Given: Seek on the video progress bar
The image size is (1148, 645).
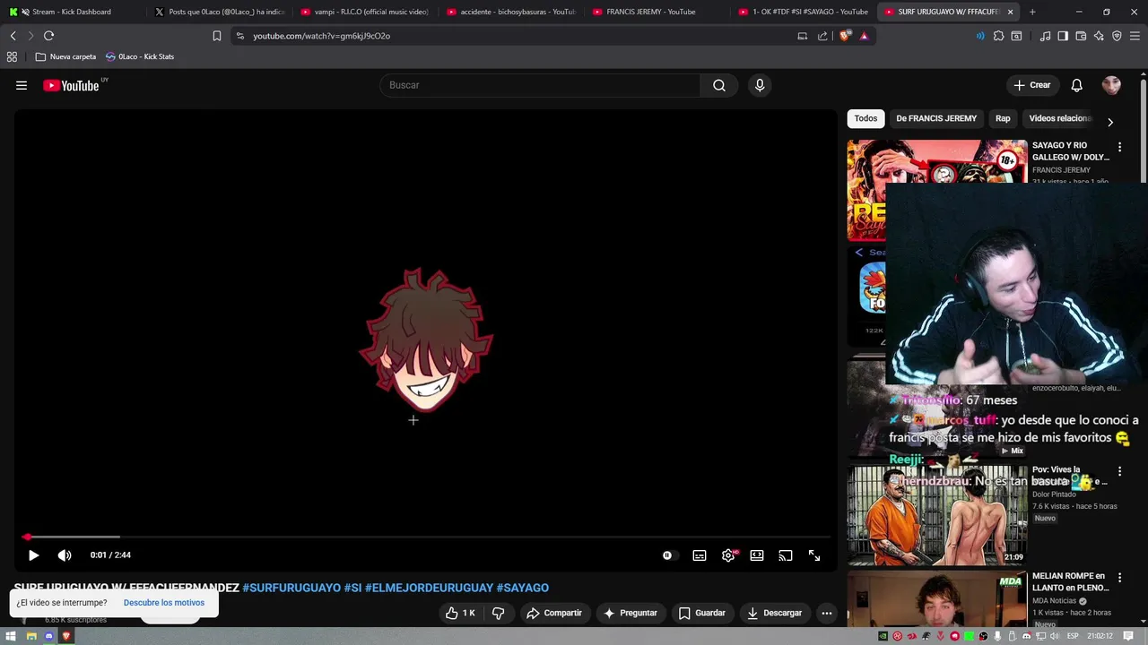Looking at the screenshot, I should click(425, 537).
